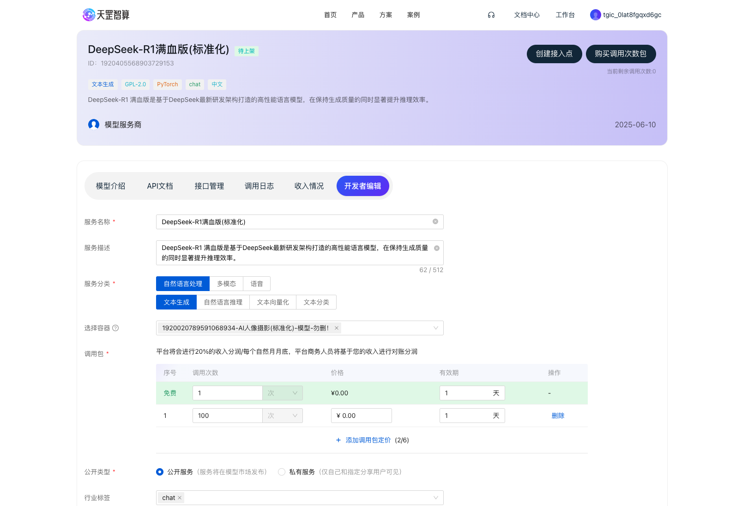Open 产品 navigation menu
The width and height of the screenshot is (742, 506).
tap(358, 15)
